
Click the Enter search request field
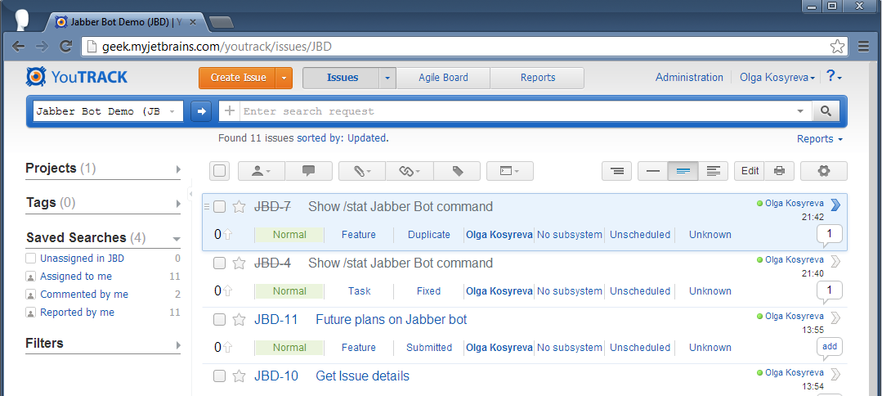[x=515, y=111]
